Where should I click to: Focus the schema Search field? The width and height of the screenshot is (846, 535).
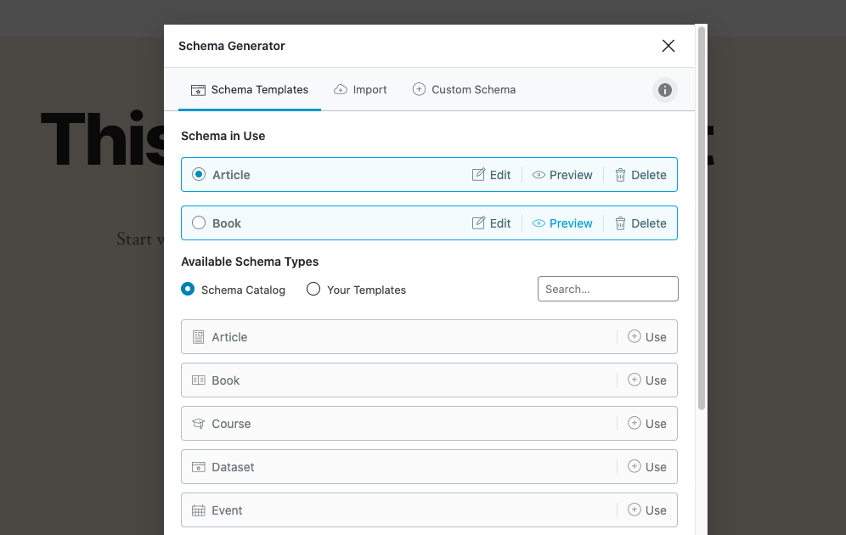[x=607, y=289]
